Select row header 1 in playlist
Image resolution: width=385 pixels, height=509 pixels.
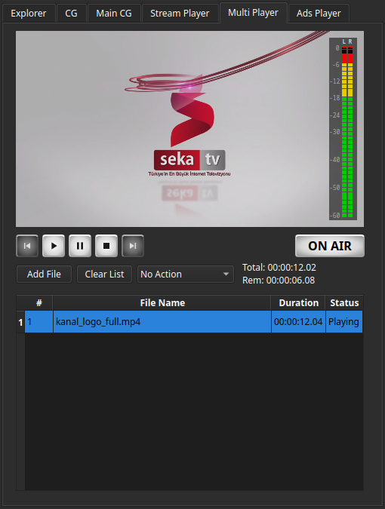pos(21,322)
